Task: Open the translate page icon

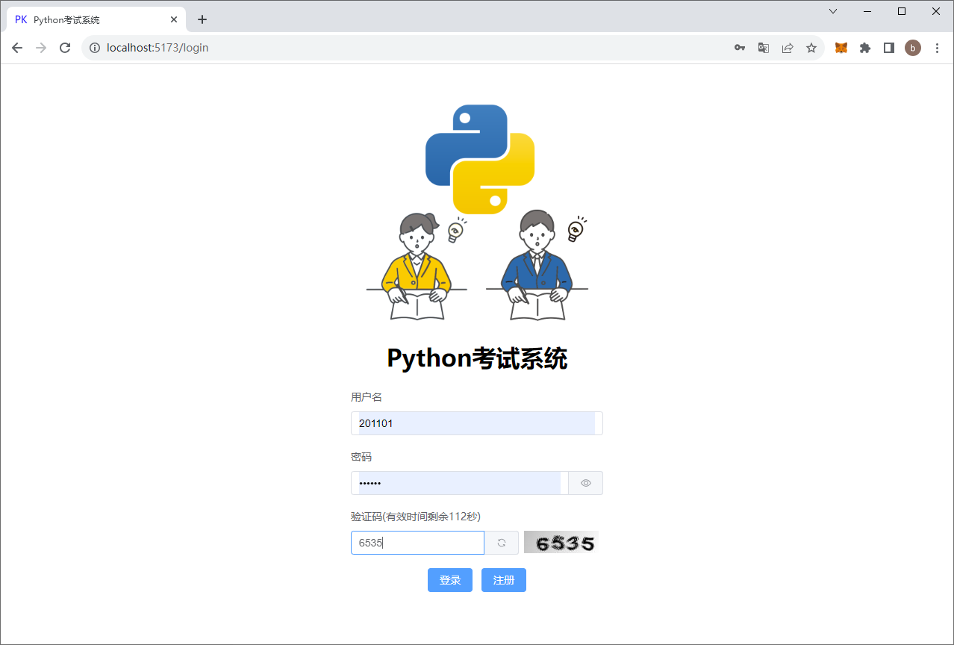Action: click(x=764, y=48)
